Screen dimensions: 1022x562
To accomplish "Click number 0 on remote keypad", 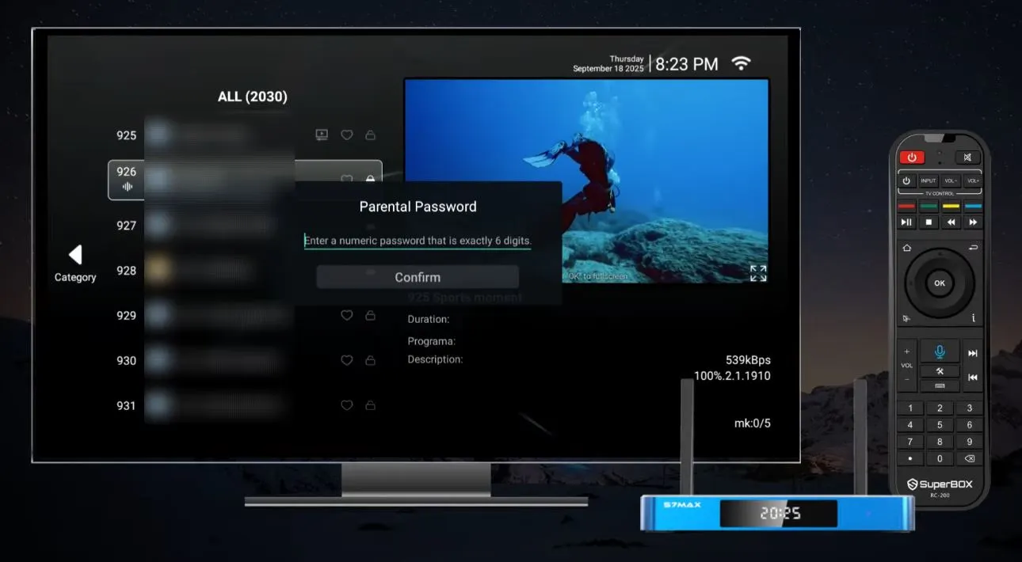I will [940, 458].
